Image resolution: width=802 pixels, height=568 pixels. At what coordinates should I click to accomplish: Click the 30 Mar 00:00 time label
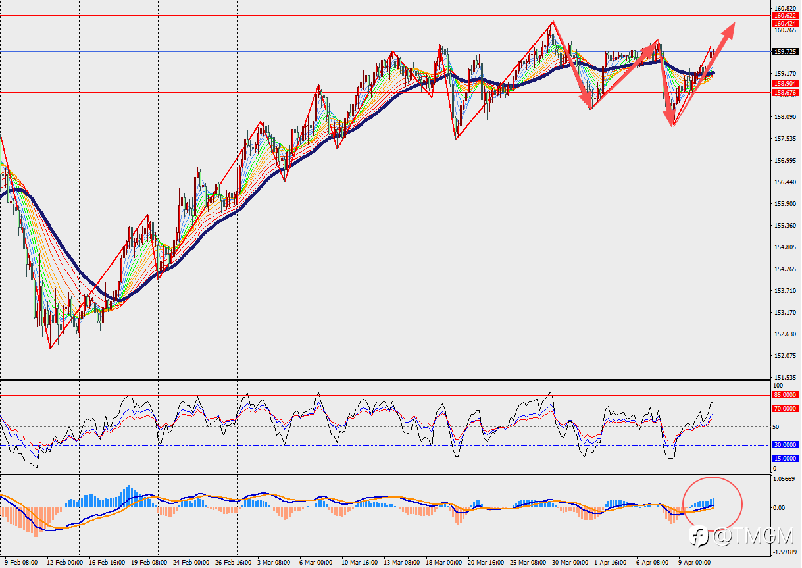(570, 563)
